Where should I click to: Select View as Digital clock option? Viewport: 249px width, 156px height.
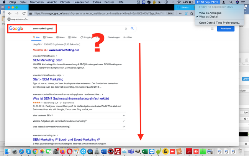click(x=208, y=17)
